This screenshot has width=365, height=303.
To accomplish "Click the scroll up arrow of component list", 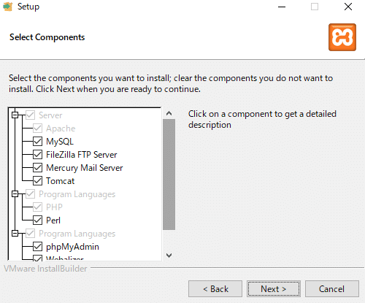I will [169, 113].
